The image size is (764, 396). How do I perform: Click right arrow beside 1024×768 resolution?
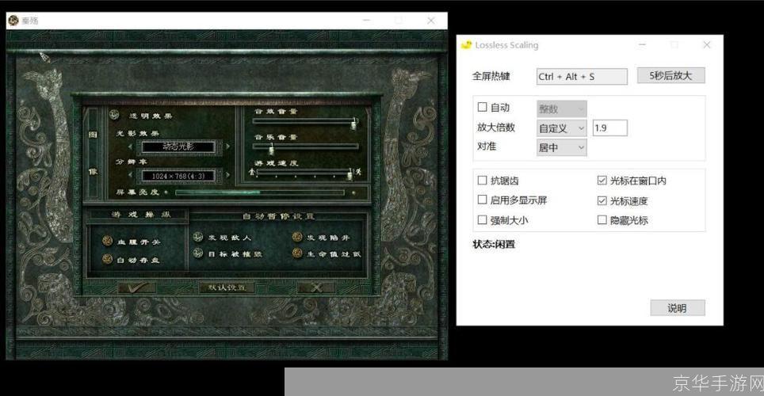[x=227, y=174]
